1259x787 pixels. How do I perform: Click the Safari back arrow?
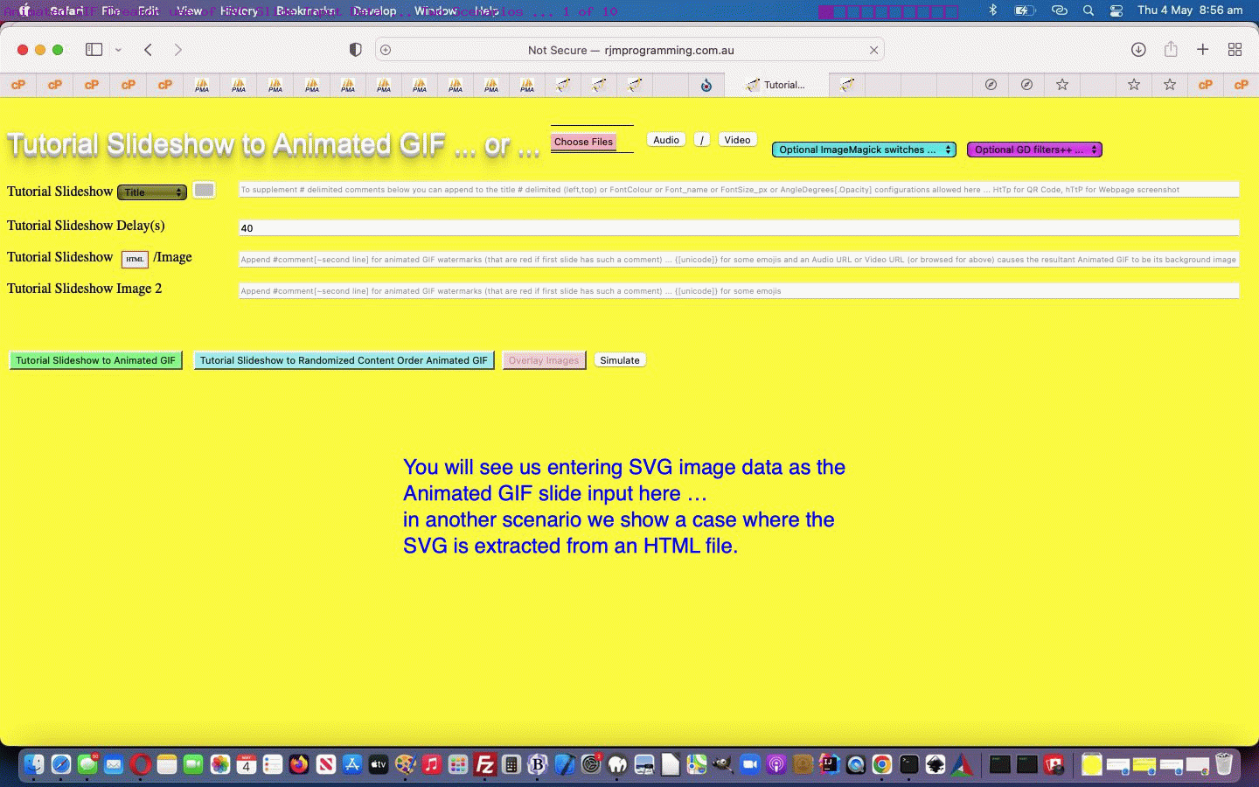point(148,50)
